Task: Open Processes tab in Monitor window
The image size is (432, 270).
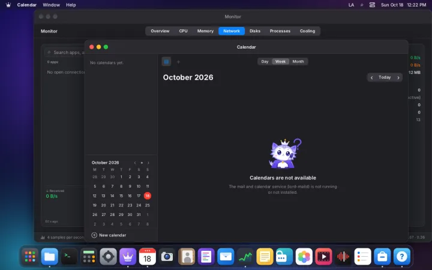Action: point(280,31)
